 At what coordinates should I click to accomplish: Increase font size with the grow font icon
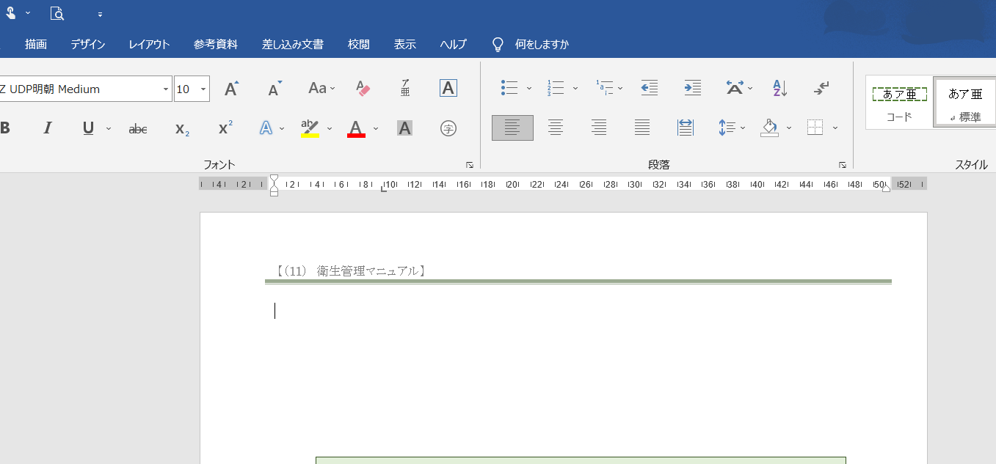[231, 89]
